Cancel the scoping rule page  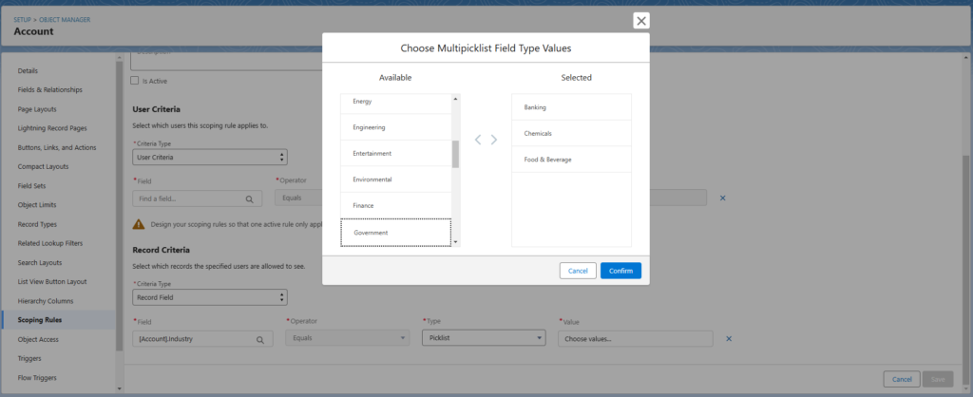[x=902, y=379]
